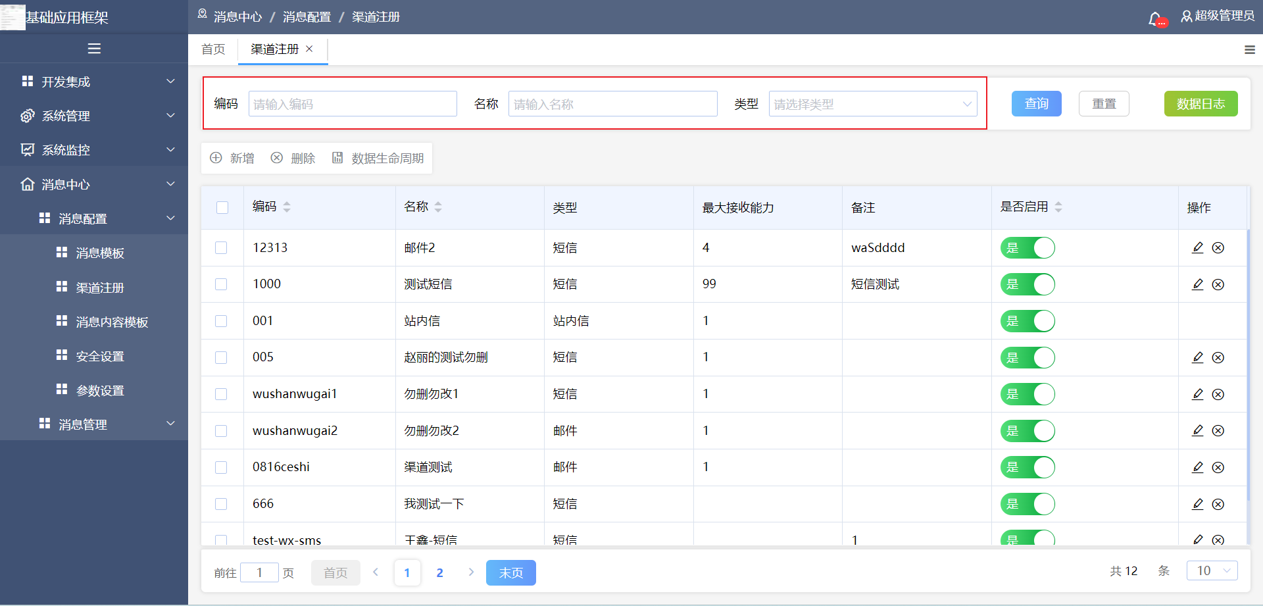The width and height of the screenshot is (1263, 606).
Task: Delete row 1000 with circled X
Action: [1218, 284]
